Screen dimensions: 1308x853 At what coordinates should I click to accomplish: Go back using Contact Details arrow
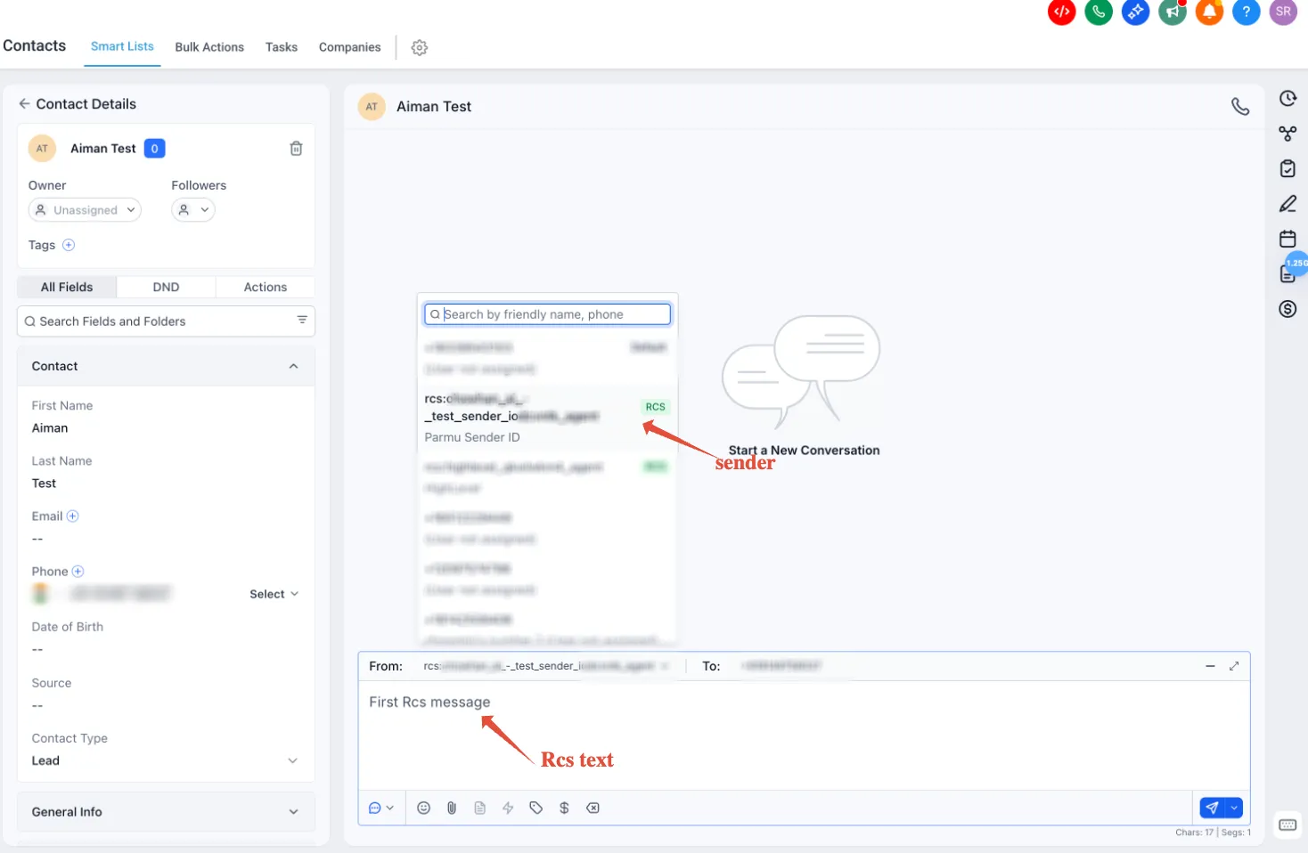(x=24, y=104)
